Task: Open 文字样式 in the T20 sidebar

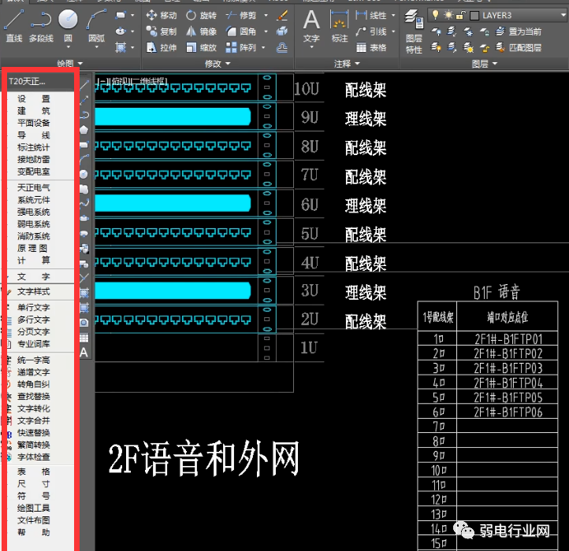Action: (34, 291)
